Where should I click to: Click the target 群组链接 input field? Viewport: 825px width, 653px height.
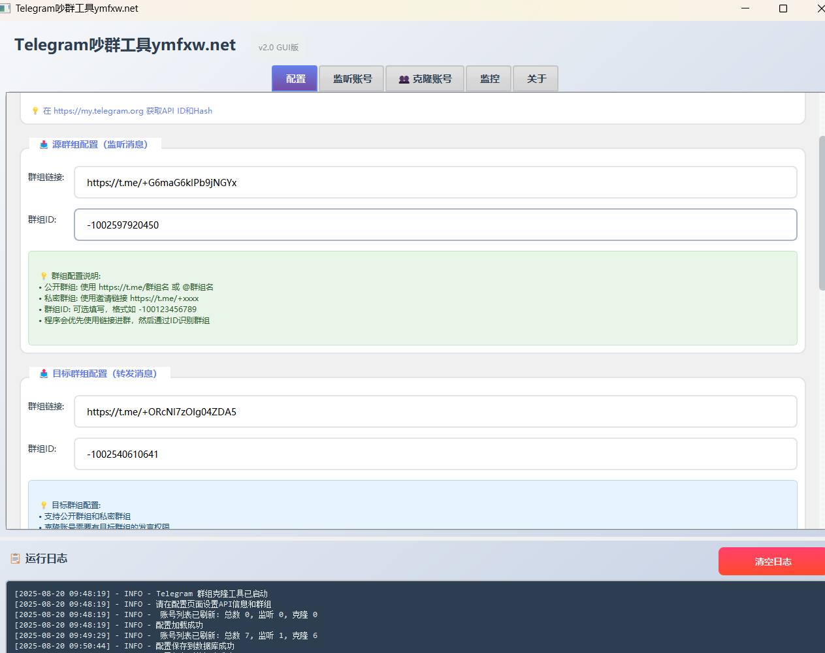pyautogui.click(x=435, y=412)
